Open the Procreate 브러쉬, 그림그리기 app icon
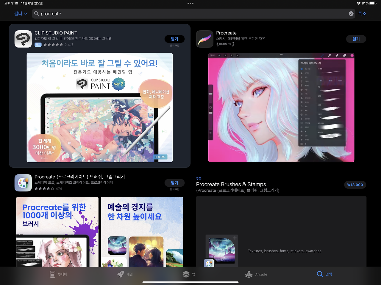This screenshot has height=285, width=381. pyautogui.click(x=23, y=183)
